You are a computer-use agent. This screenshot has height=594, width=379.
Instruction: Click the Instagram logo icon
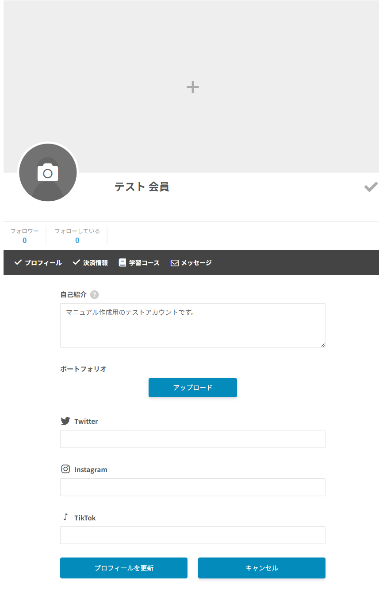click(x=65, y=469)
